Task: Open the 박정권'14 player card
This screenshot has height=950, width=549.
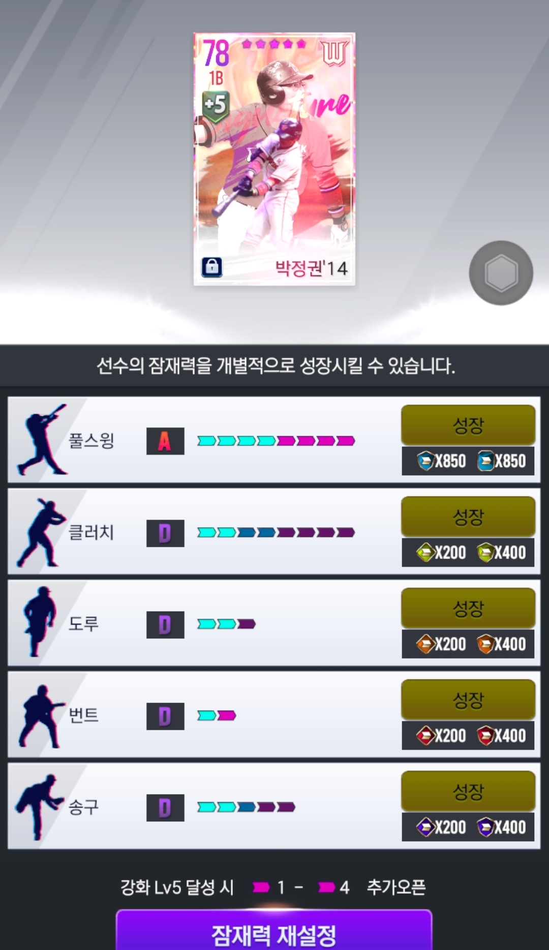Action: [x=274, y=159]
